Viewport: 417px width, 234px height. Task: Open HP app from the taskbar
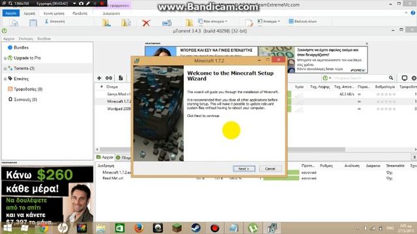click(63, 228)
